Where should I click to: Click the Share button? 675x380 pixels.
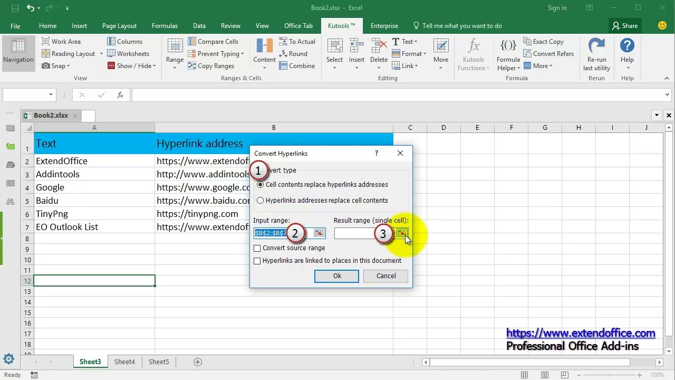[x=625, y=26]
